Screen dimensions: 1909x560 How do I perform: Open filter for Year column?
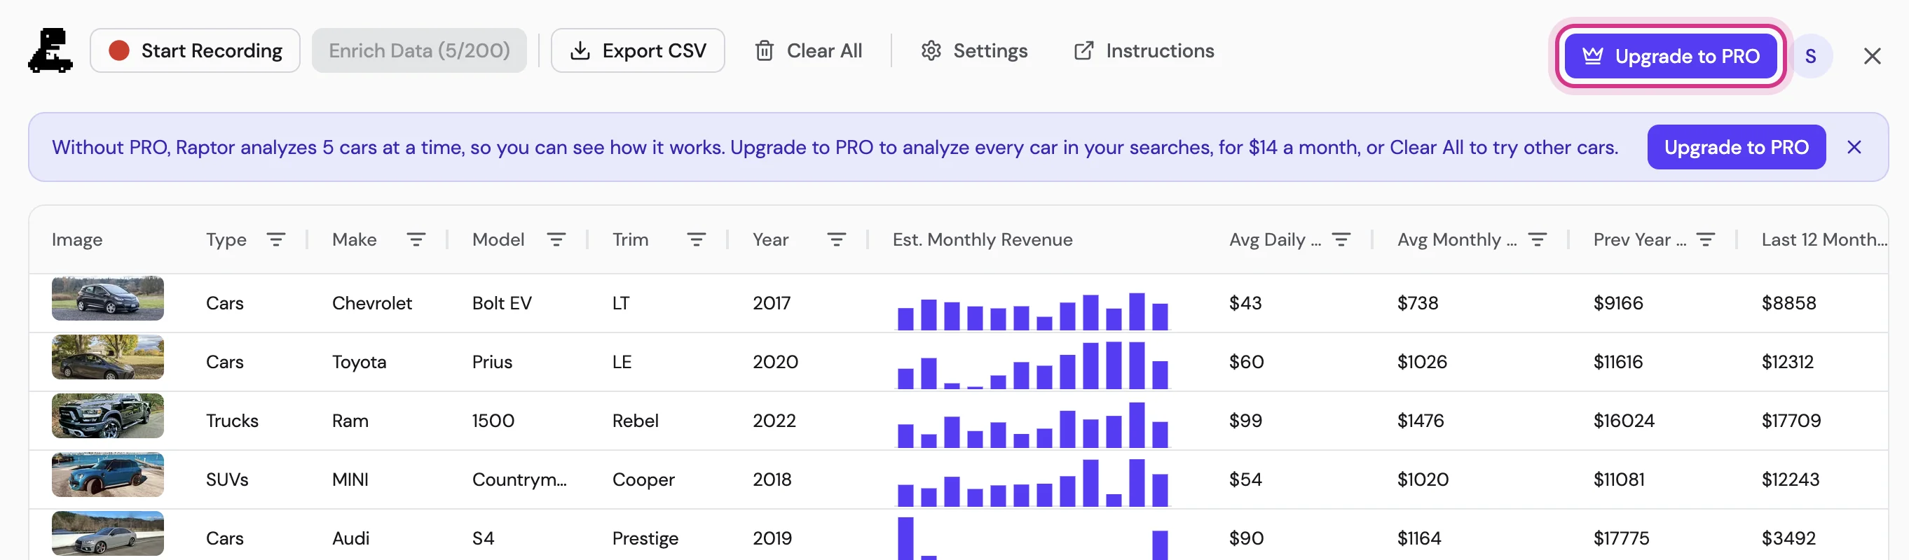coord(836,239)
